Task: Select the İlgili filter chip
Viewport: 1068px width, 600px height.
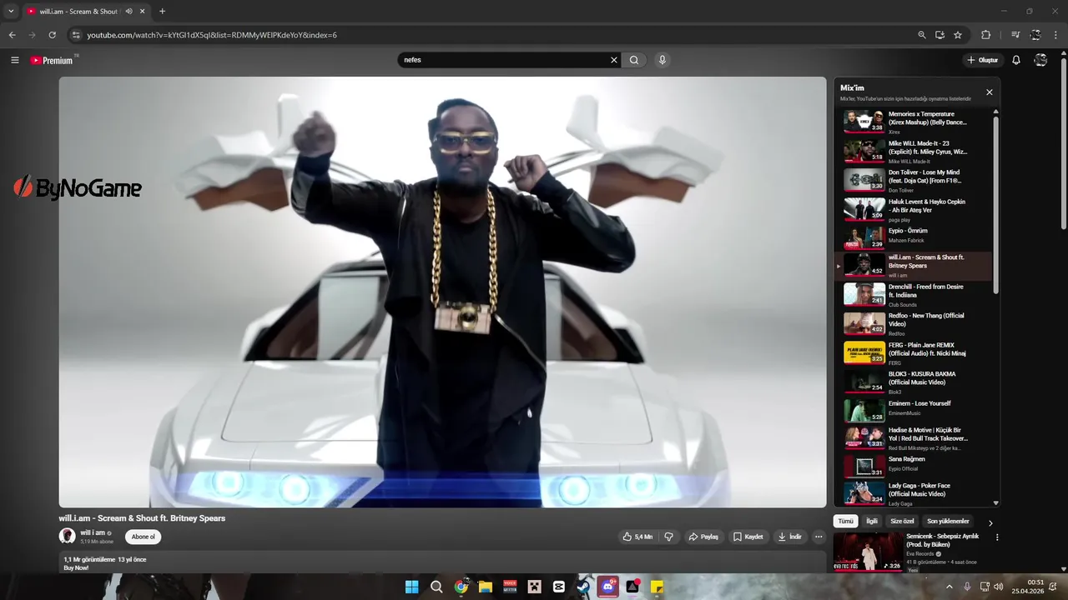Action: [871, 522]
